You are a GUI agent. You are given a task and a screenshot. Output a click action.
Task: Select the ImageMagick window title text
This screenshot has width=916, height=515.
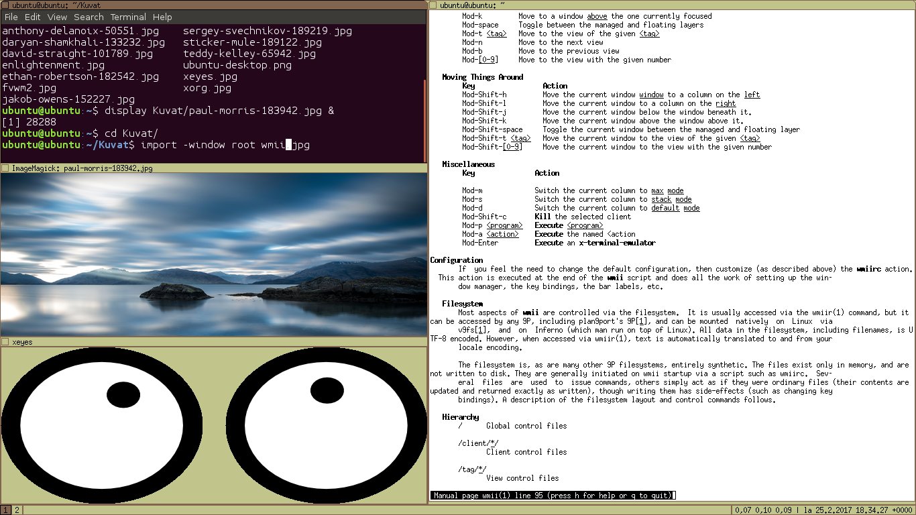[82, 168]
